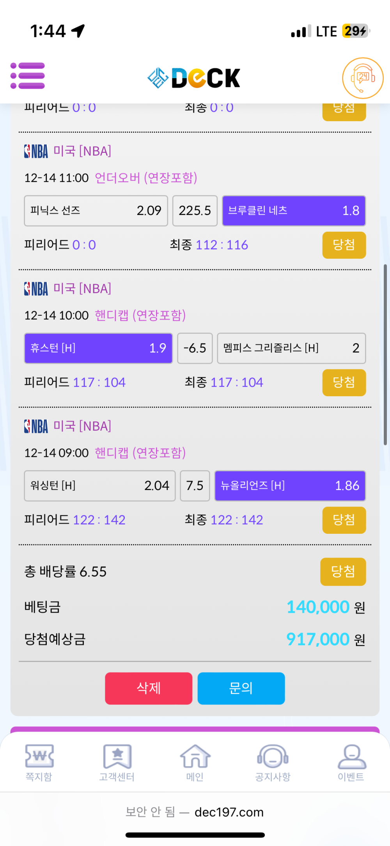The height and width of the screenshot is (846, 390).
Task: Open the 이벤트 icon
Action: pyautogui.click(x=351, y=762)
